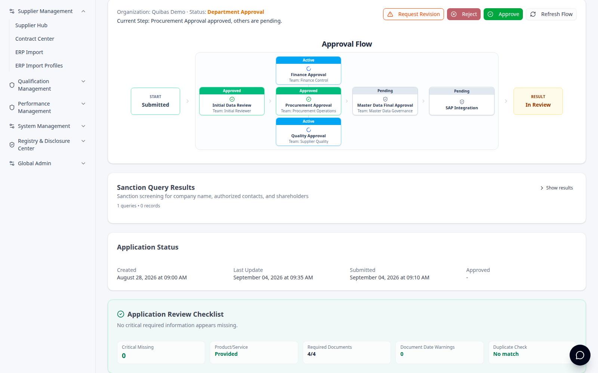Click the Quality Approval spinner icon
The image size is (598, 373).
tap(309, 130)
